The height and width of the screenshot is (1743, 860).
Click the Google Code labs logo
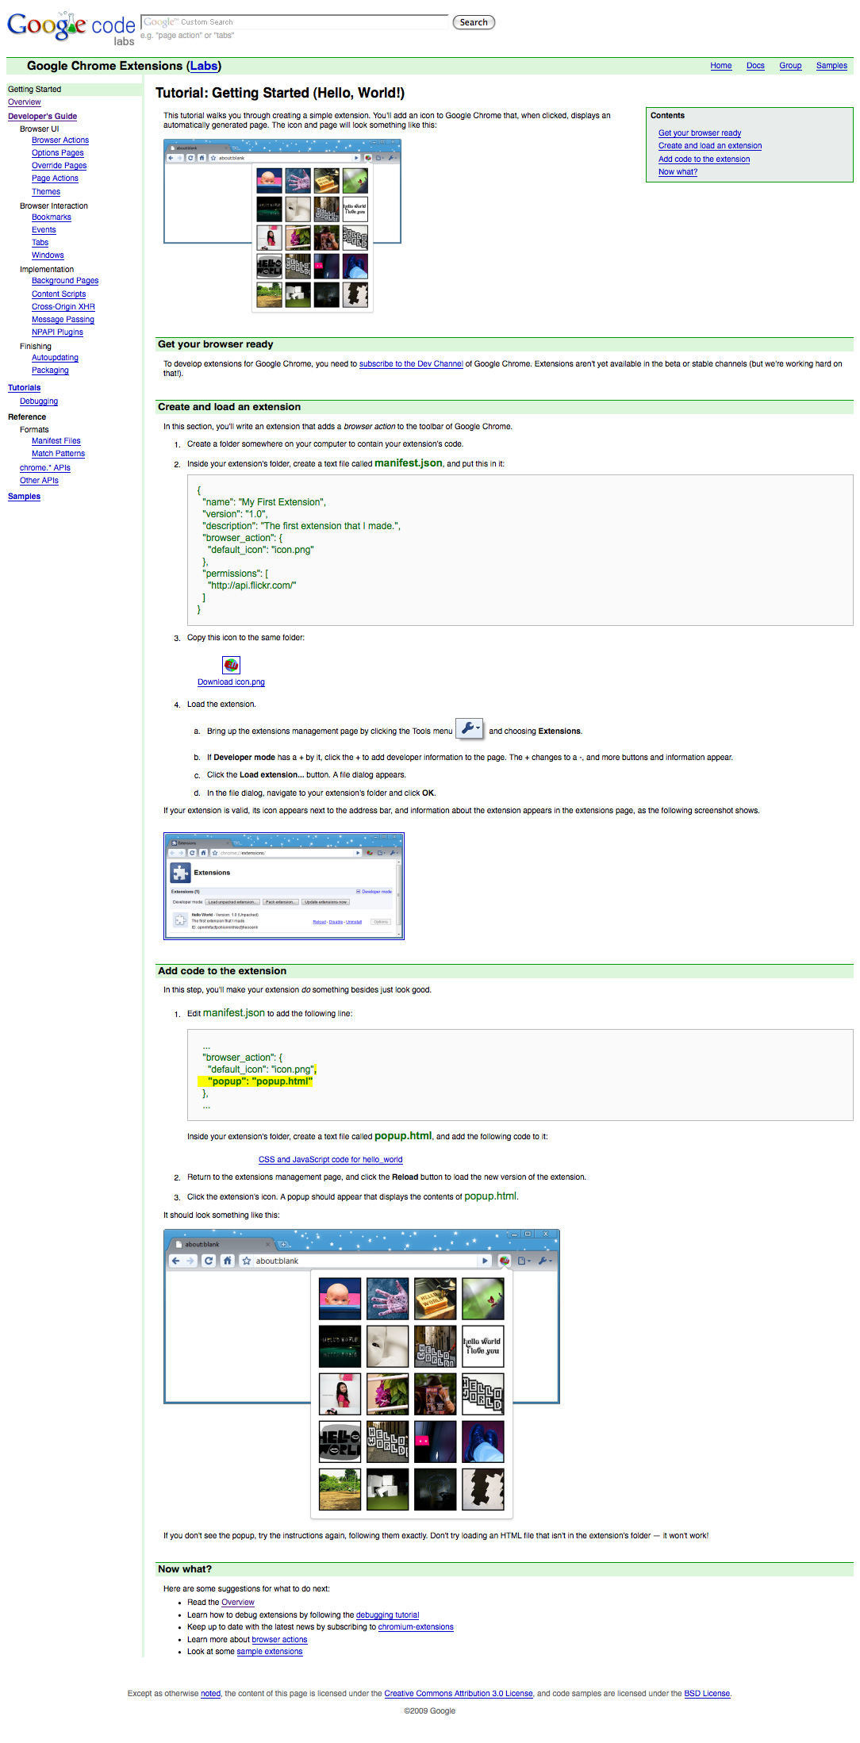pos(71,29)
